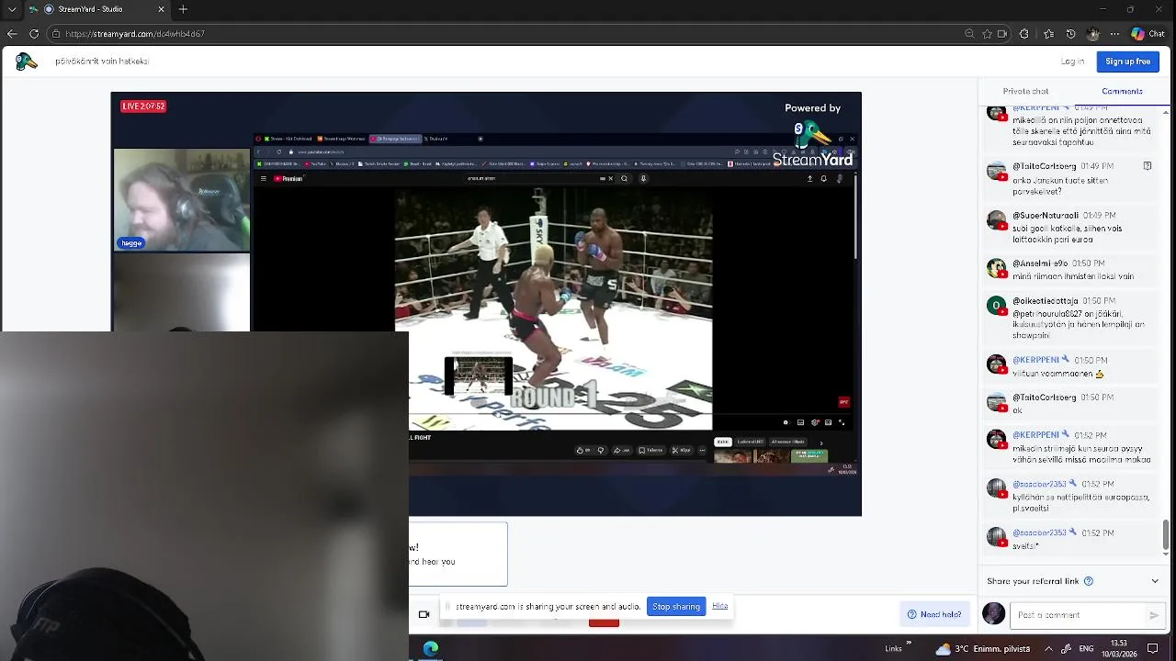
Task: Click the Hide link on sharing bar
Action: (x=720, y=606)
